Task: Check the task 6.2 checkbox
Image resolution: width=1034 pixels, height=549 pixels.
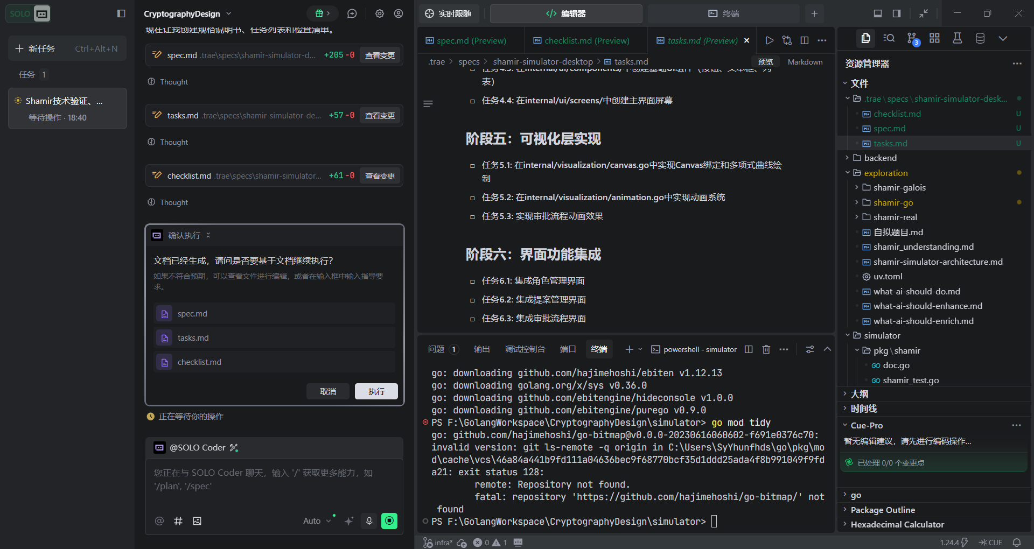Action: (472, 300)
